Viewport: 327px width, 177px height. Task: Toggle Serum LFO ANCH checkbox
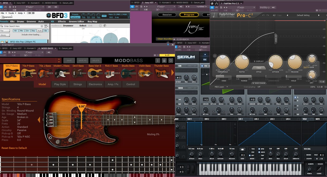259,152
